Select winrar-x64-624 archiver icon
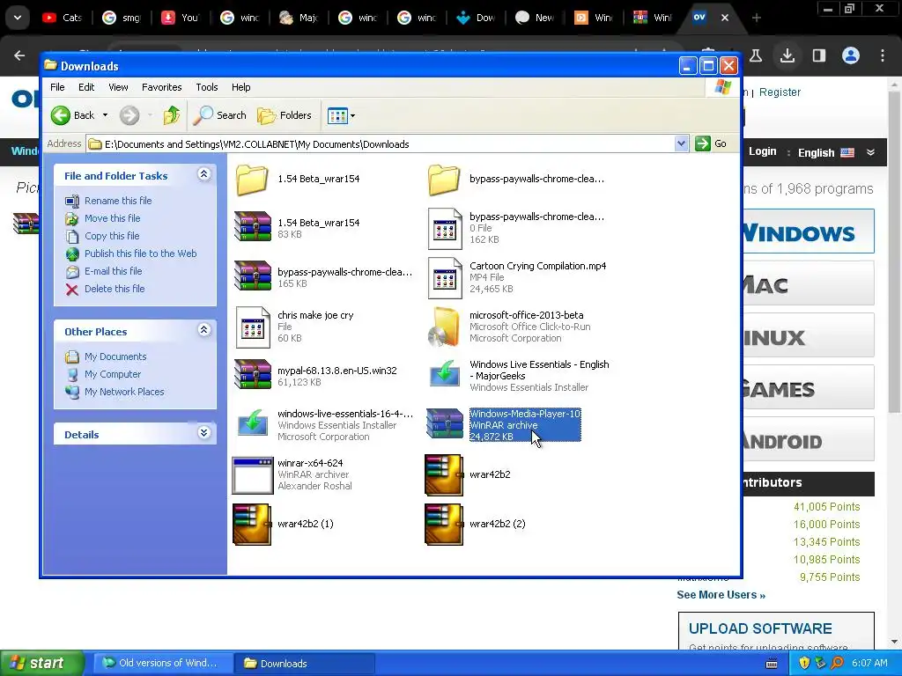Viewport: 902px width, 676px height. pyautogui.click(x=253, y=475)
